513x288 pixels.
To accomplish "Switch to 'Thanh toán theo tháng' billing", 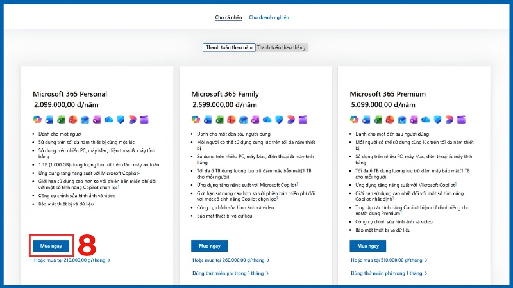I will point(281,47).
